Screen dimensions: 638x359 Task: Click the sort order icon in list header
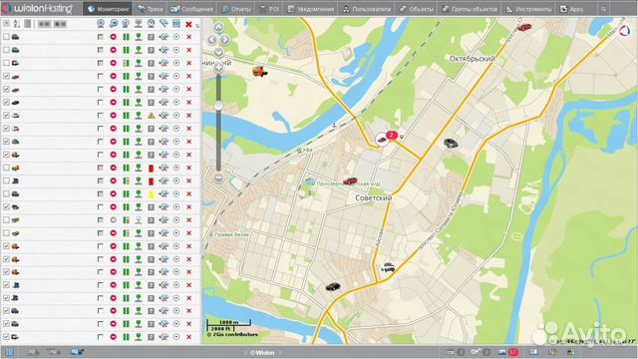tap(17, 24)
